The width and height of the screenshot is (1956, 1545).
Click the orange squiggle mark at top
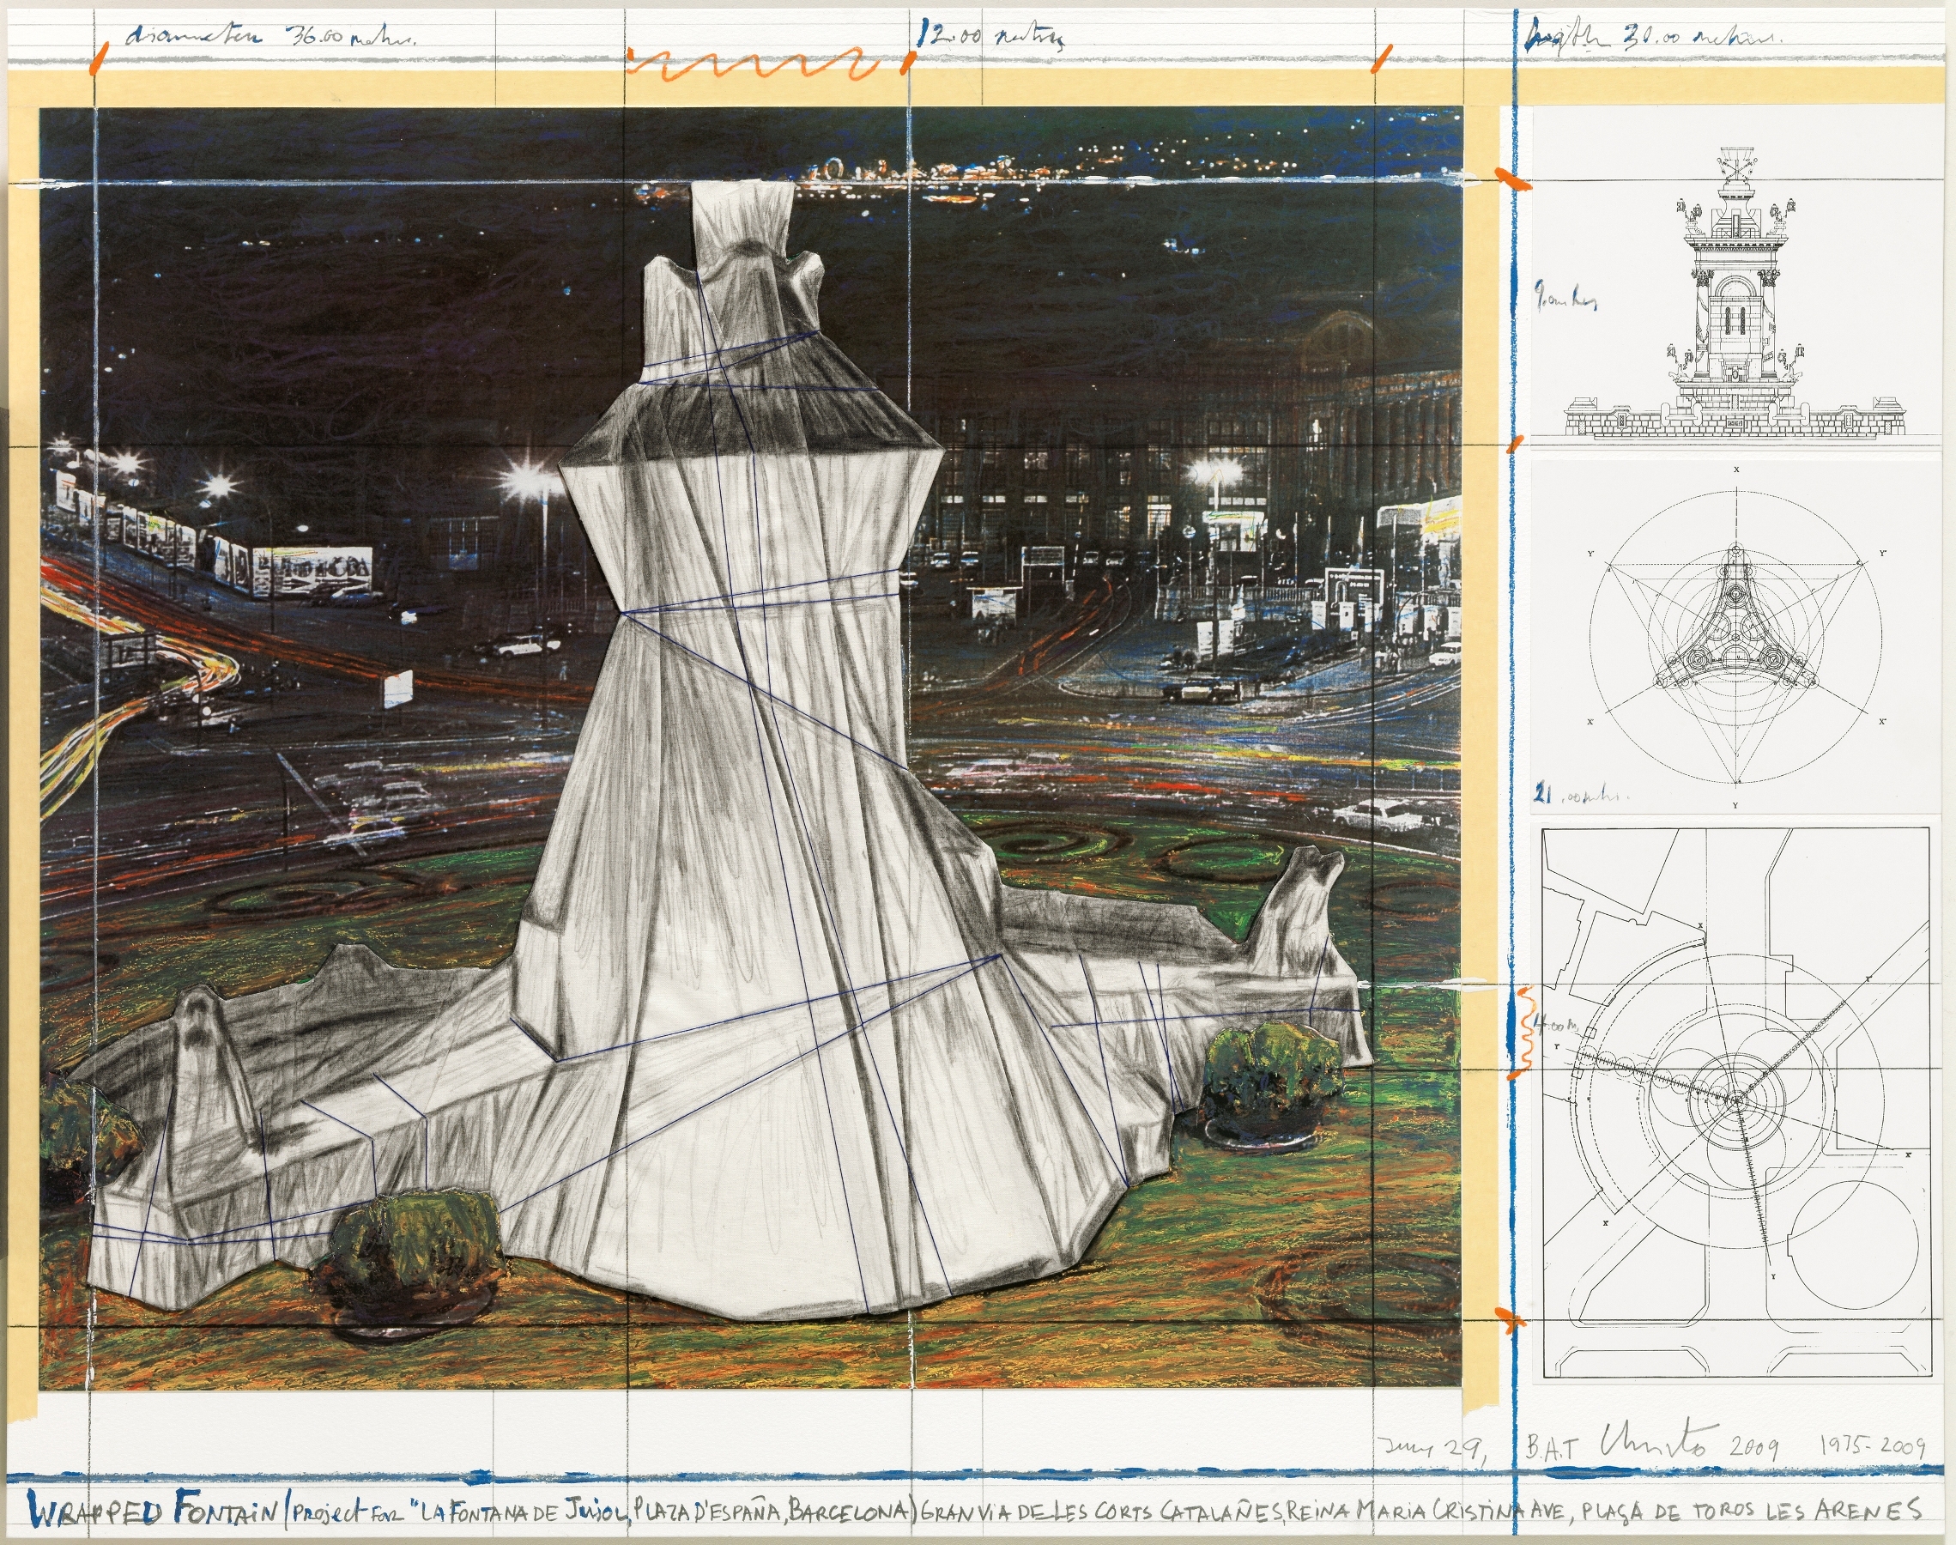tap(755, 65)
